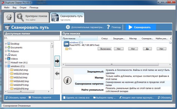177x109 pixels.
Task: Click the path input field showing C:\
Action: (x=32, y=38)
